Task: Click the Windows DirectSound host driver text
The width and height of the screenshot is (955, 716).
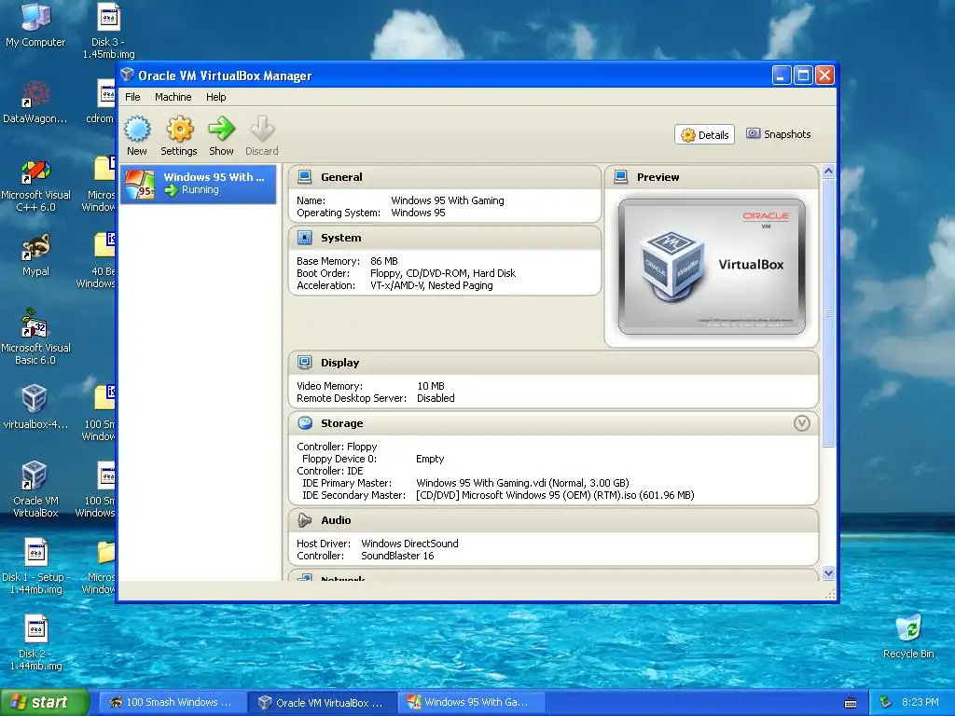Action: tap(410, 544)
